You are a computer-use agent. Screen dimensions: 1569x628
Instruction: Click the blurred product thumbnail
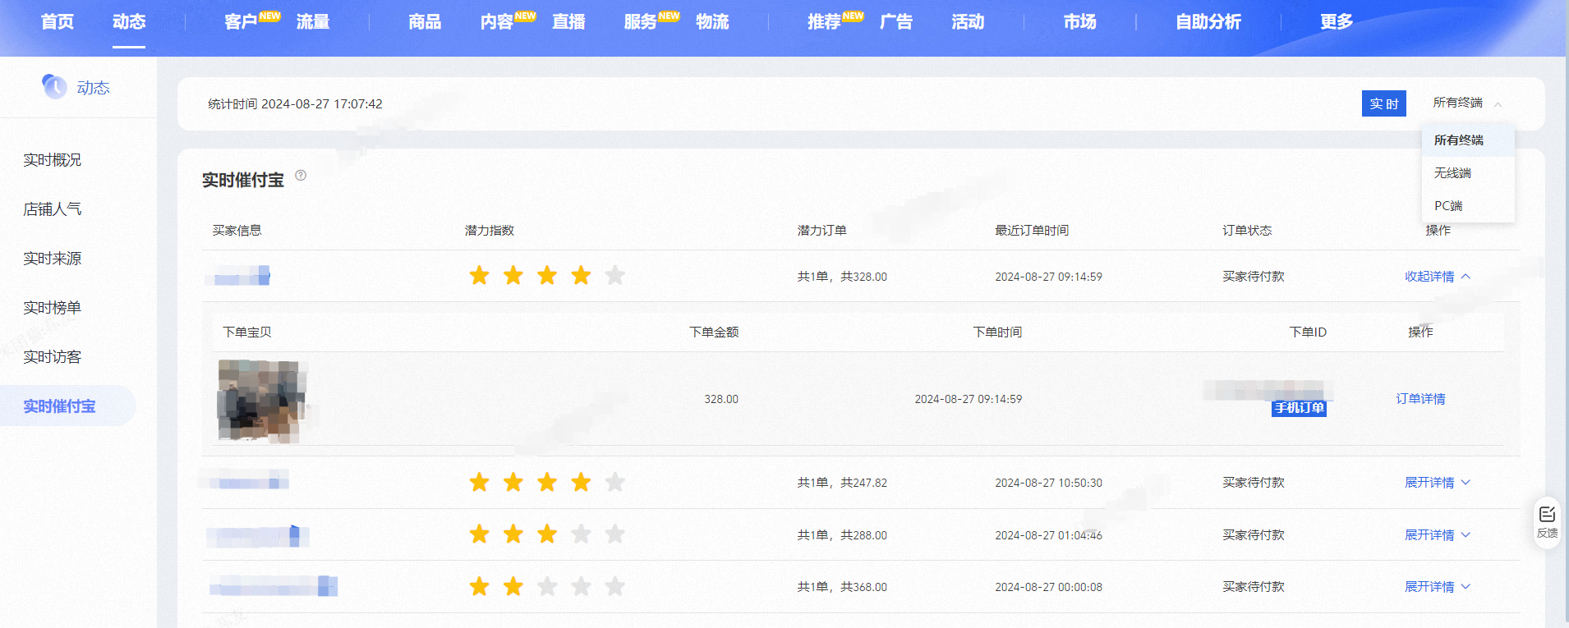coord(263,401)
